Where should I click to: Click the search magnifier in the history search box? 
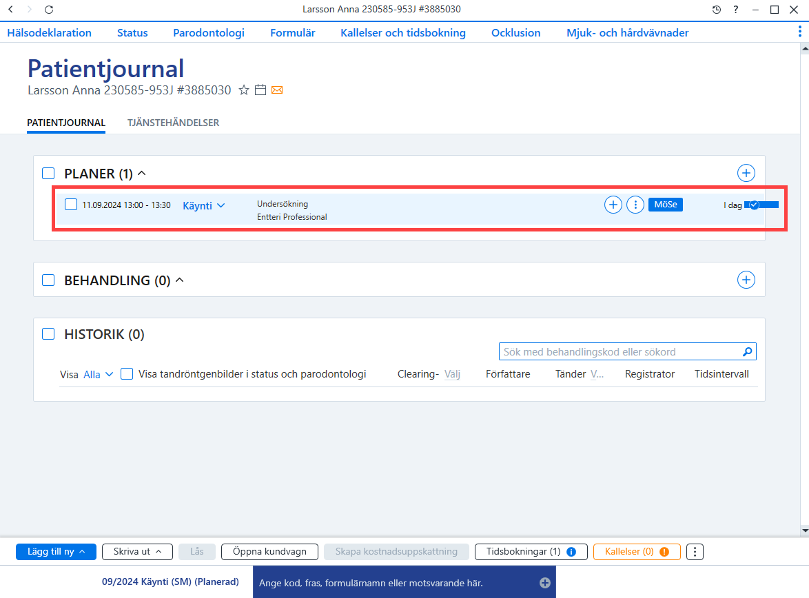tap(747, 352)
